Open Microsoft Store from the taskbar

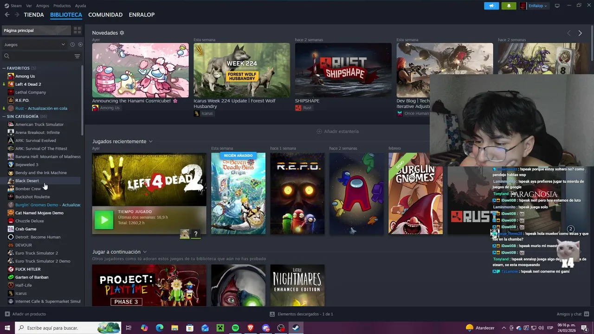pos(190,328)
